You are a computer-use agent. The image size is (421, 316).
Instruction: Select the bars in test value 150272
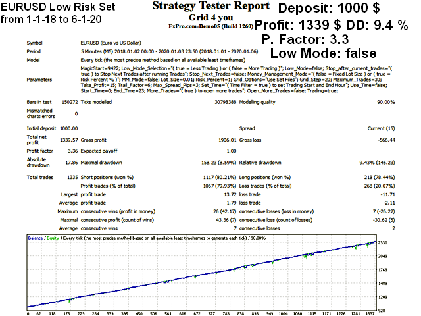[x=70, y=102]
